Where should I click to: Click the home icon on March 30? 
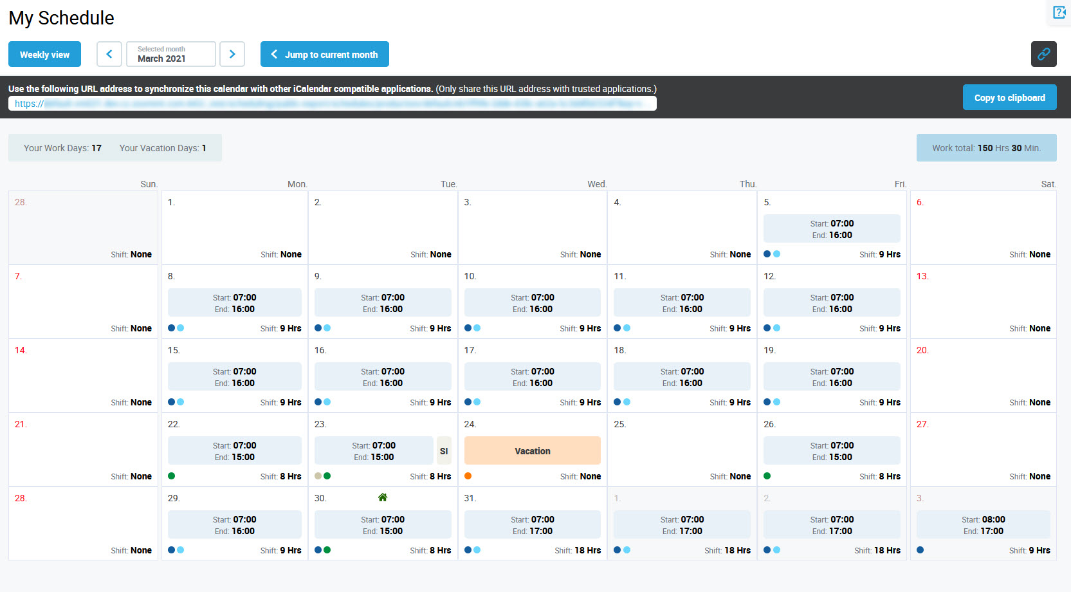point(383,497)
